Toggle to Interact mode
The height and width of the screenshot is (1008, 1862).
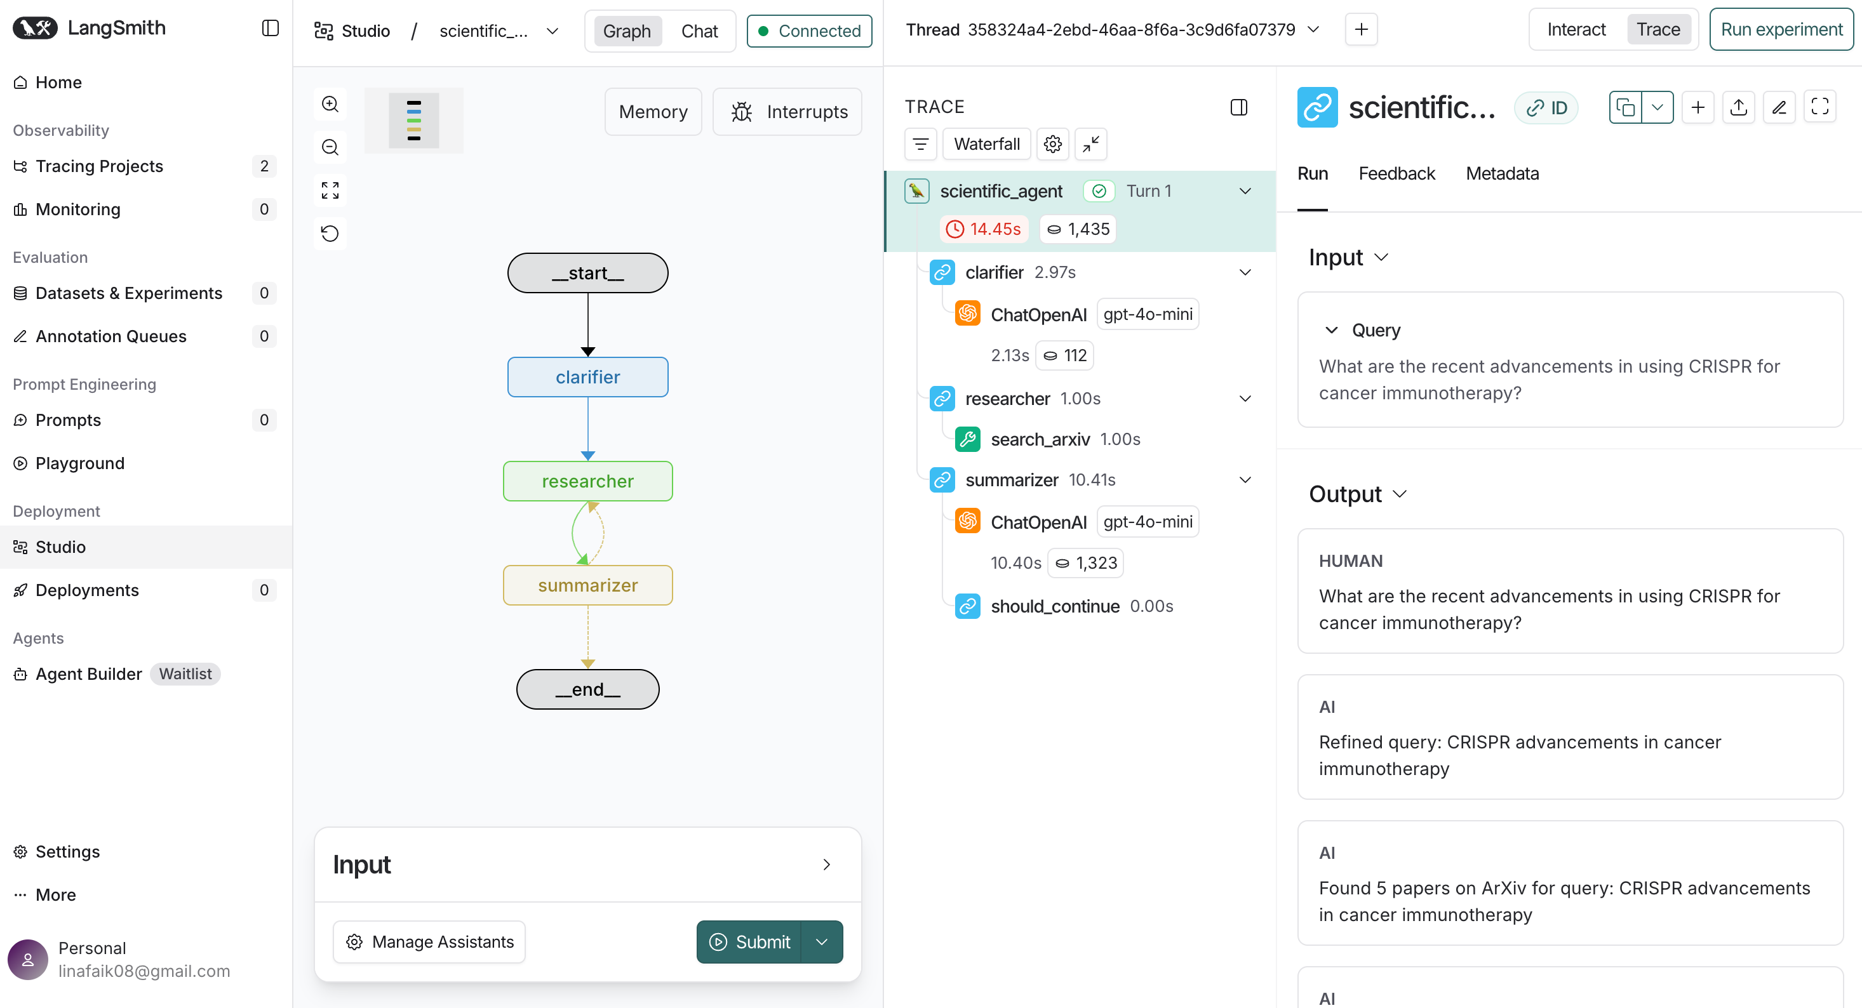click(1576, 30)
